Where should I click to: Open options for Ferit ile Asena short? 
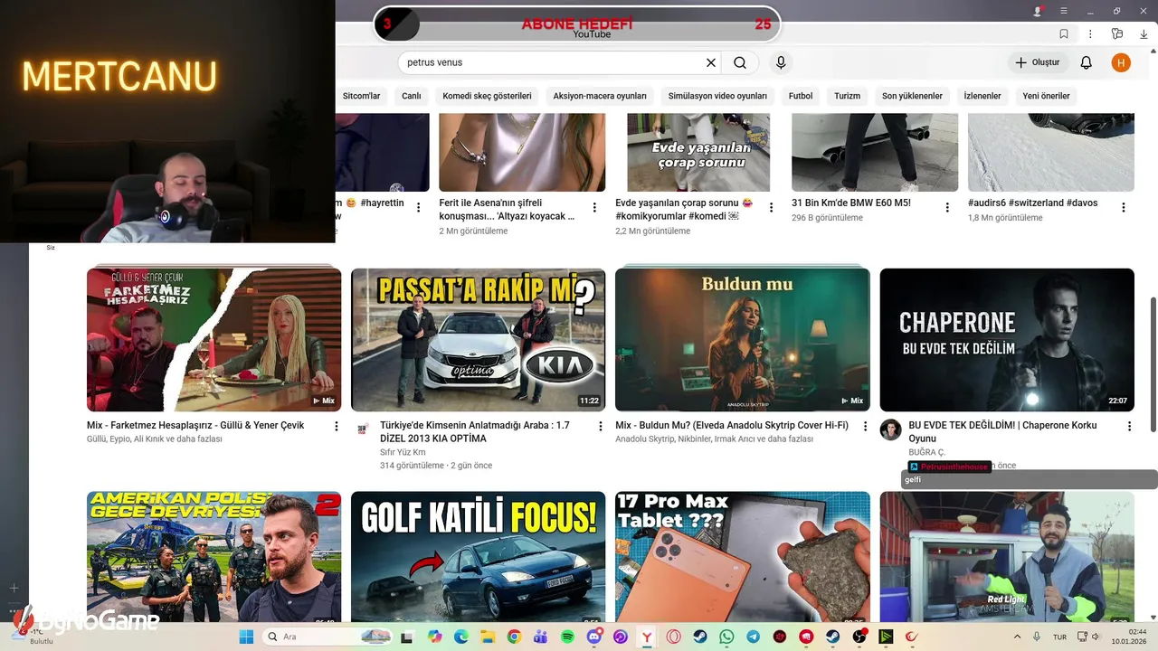coord(594,207)
